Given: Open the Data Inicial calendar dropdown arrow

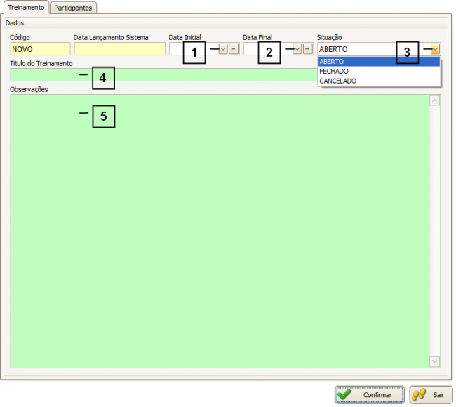Looking at the screenshot, I should pos(223,49).
